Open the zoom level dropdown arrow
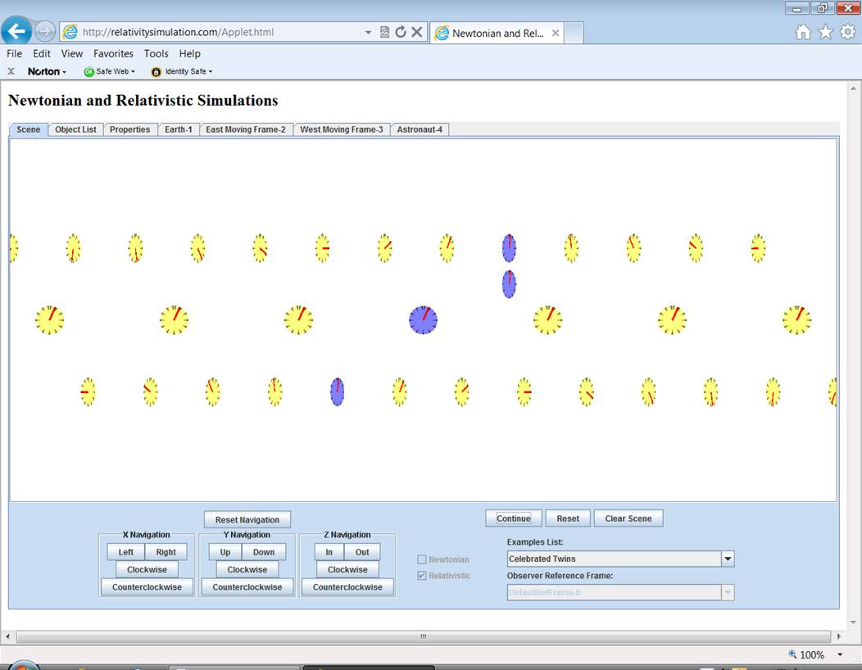This screenshot has height=670, width=862. [x=840, y=654]
